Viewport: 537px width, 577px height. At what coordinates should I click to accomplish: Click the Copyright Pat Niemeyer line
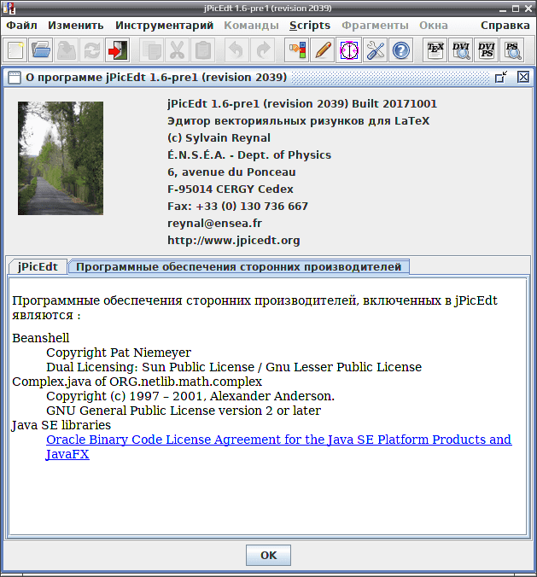(119, 353)
